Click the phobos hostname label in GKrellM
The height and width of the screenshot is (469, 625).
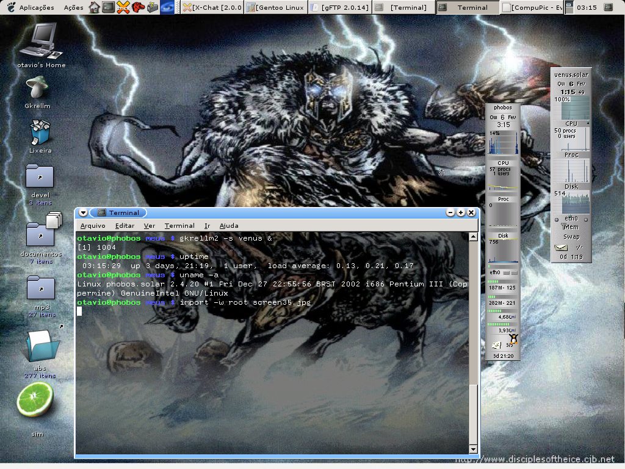coord(503,107)
